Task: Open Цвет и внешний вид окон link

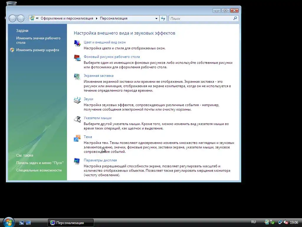Action: coord(105,42)
